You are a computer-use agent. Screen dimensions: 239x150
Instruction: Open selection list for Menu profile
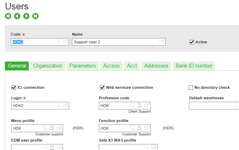[x=59, y=128]
